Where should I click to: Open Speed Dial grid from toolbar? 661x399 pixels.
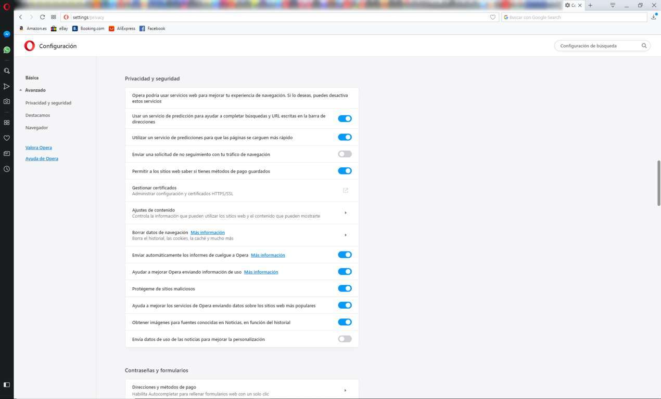click(54, 17)
